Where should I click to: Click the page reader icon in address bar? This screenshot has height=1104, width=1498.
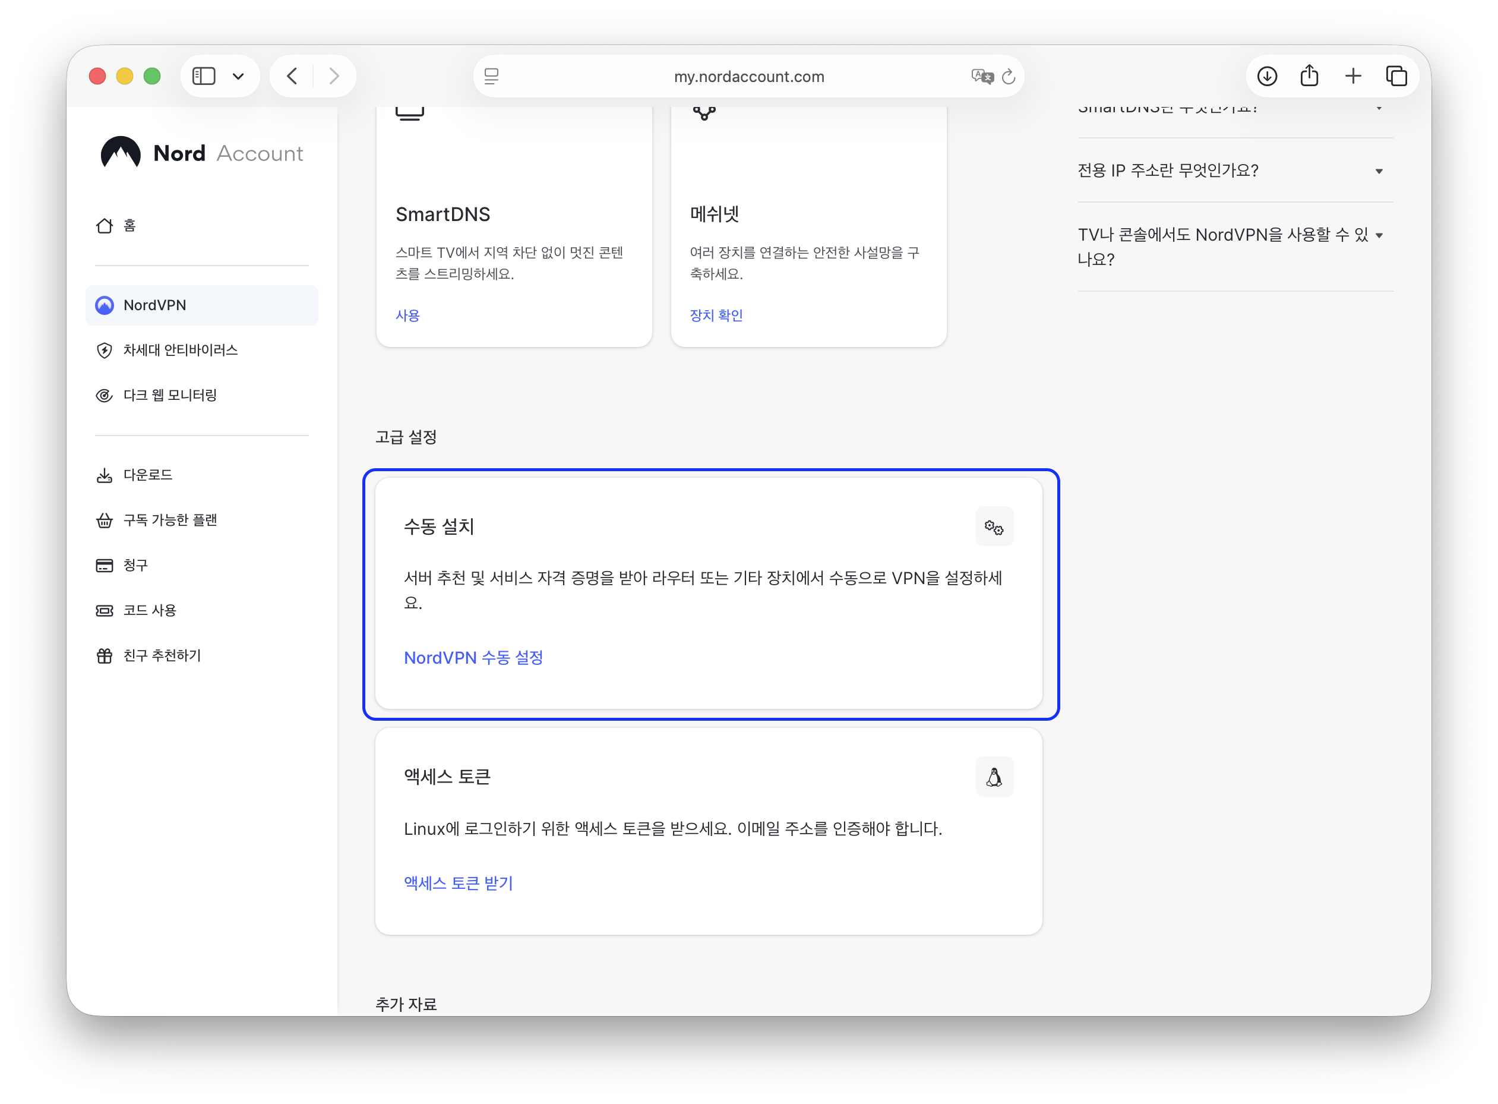coord(492,76)
